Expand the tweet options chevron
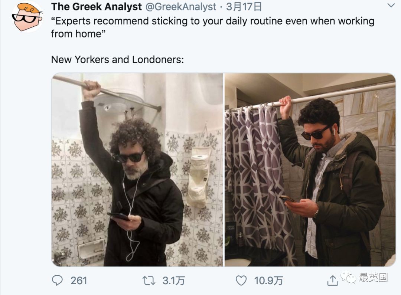401x295 pixels. [x=391, y=5]
